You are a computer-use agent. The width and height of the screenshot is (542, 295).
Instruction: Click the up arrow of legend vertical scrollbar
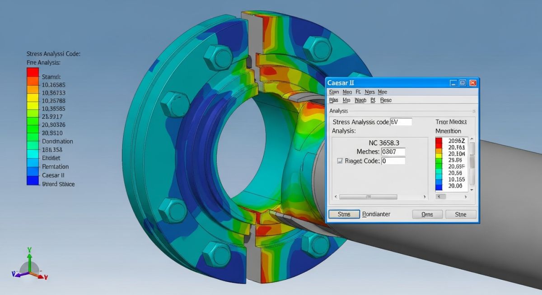(x=472, y=140)
